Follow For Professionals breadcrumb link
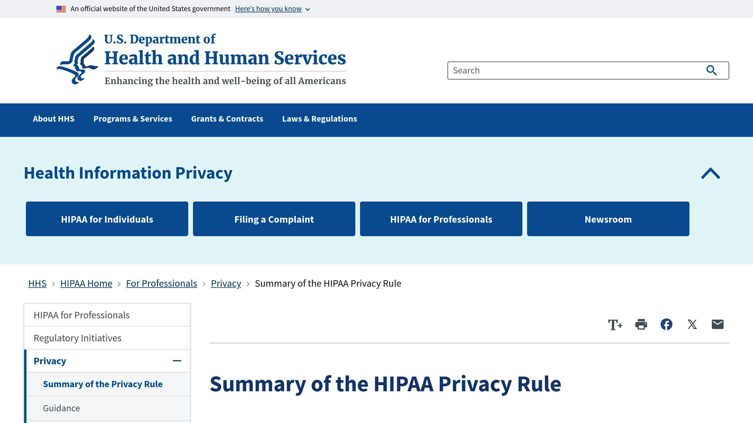Viewport: 753px width, 423px height. [x=161, y=283]
